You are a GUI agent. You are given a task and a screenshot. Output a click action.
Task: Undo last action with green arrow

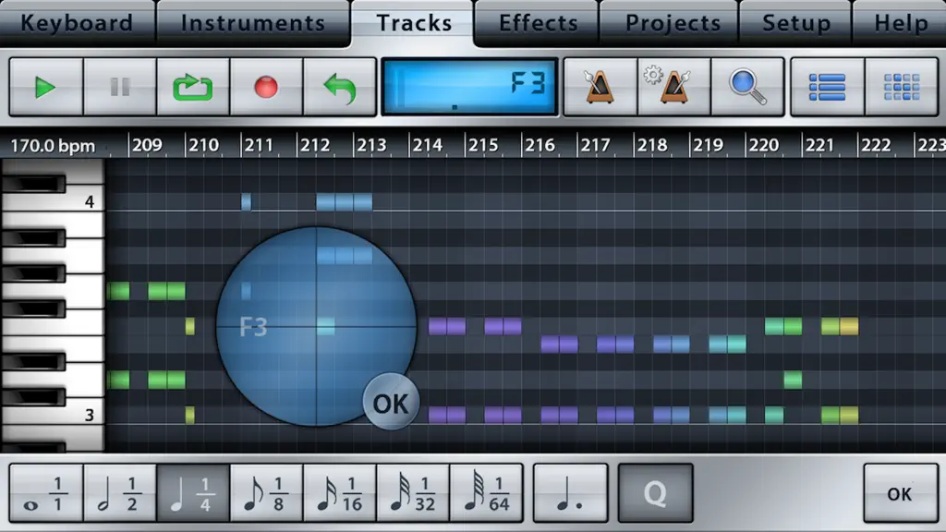340,87
